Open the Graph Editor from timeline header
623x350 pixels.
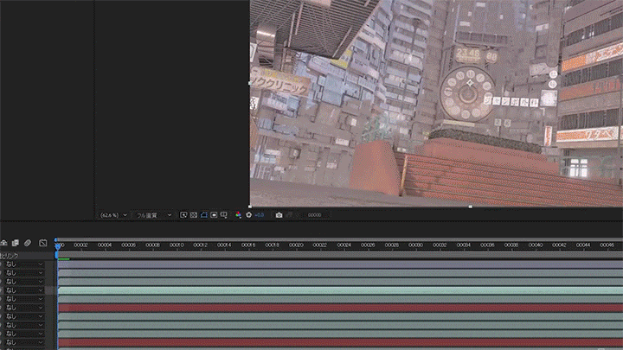click(x=43, y=243)
